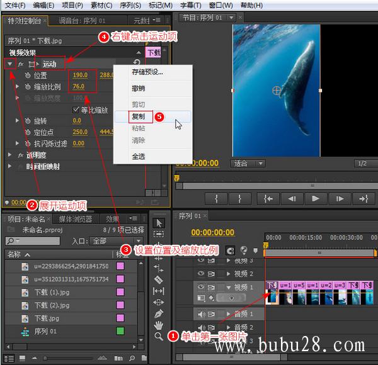Open 字幕(T) menu
This screenshot has height=365, width=378.
(190, 5)
